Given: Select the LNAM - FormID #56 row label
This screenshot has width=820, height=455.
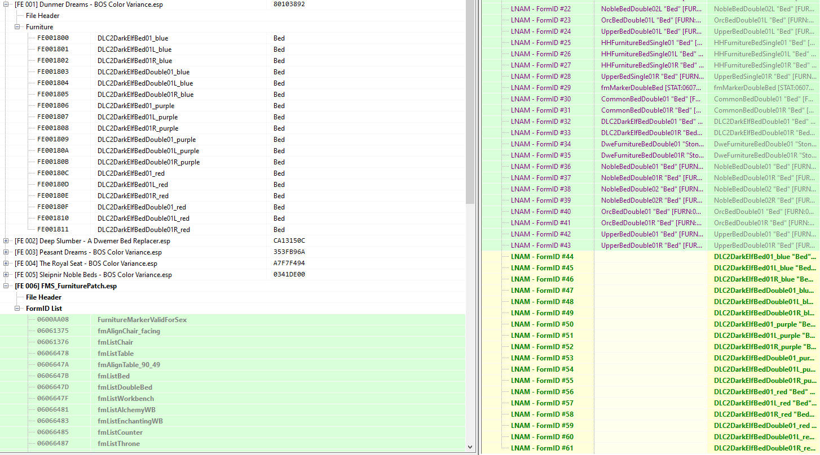Looking at the screenshot, I should click(x=542, y=392).
